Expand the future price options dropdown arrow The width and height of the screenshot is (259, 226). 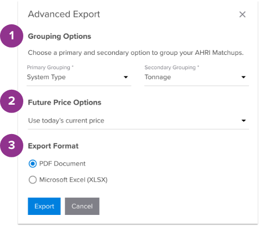point(243,121)
